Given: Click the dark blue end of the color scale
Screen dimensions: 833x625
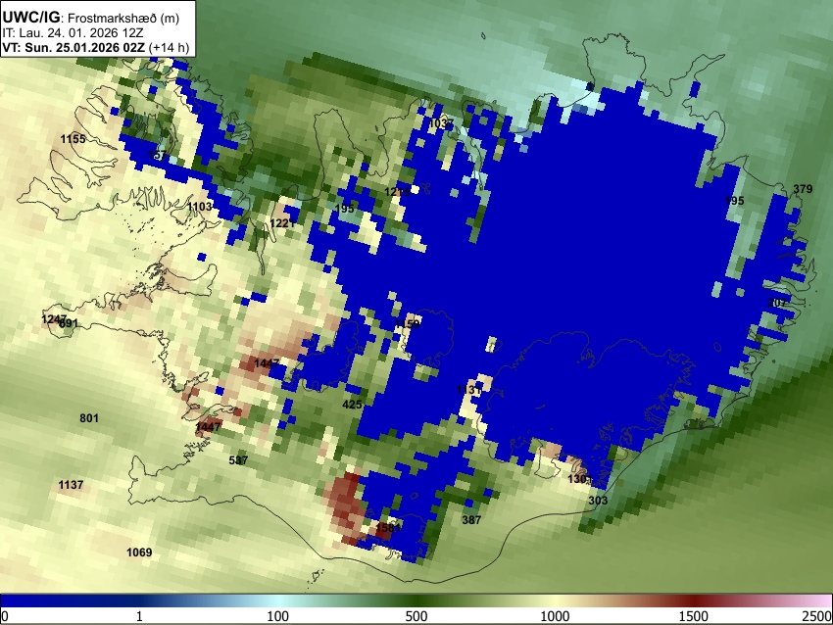Looking at the screenshot, I should pyautogui.click(x=32, y=601).
